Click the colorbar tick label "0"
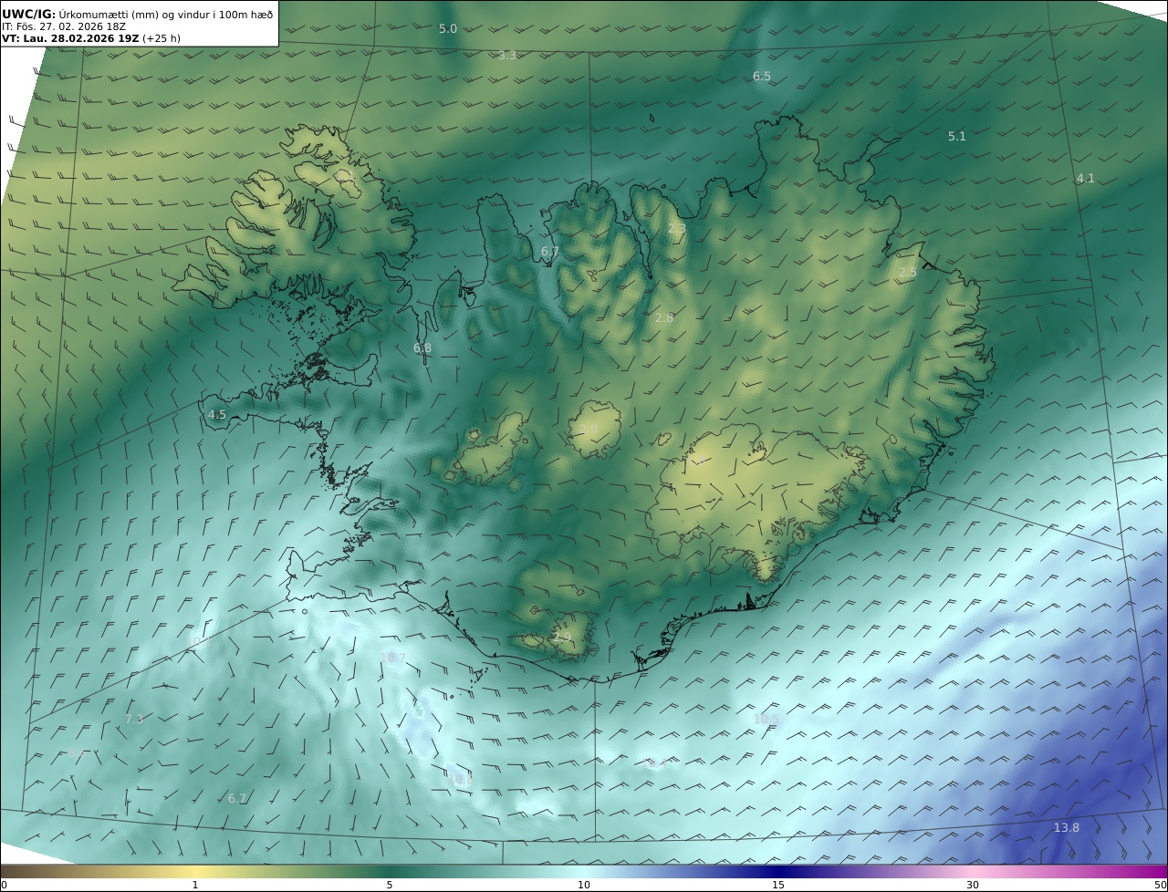Screen dimensions: 1168x892 (4, 885)
